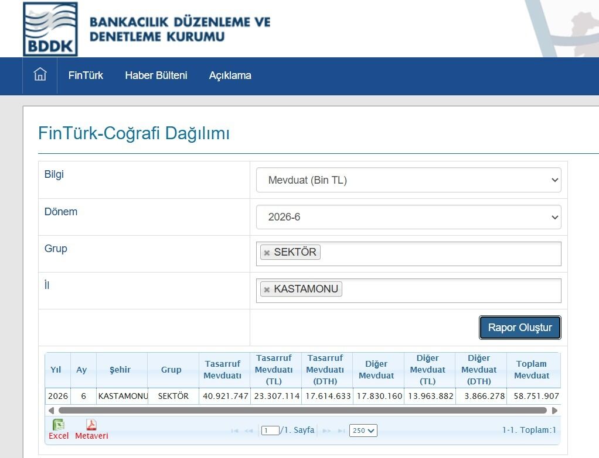Screen dimensions: 599x458
Task: Click the page number input box
Action: tap(270, 431)
